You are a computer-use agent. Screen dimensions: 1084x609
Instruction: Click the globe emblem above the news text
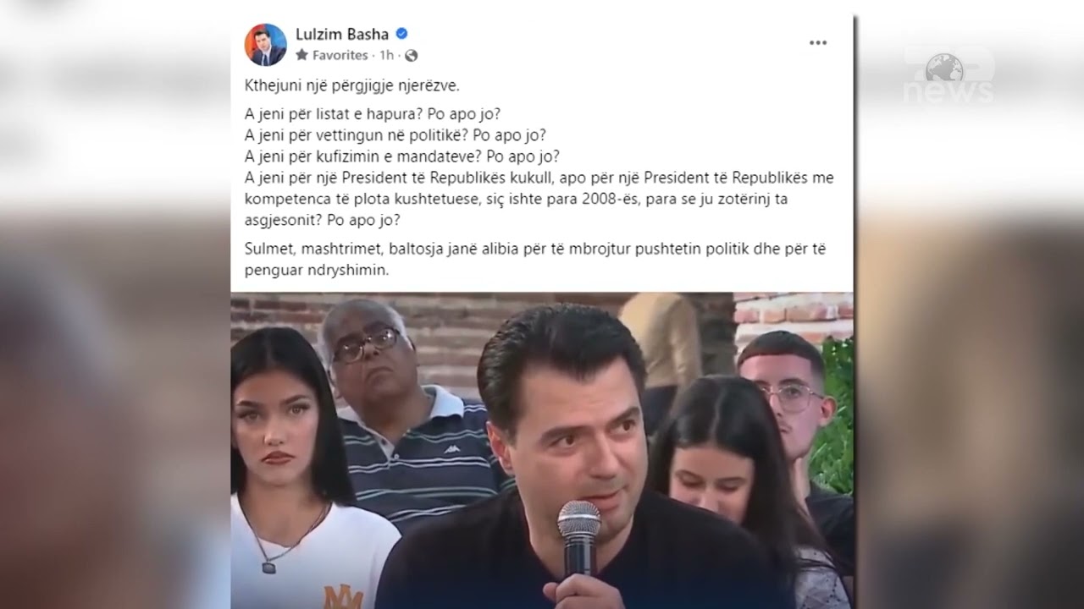[943, 67]
